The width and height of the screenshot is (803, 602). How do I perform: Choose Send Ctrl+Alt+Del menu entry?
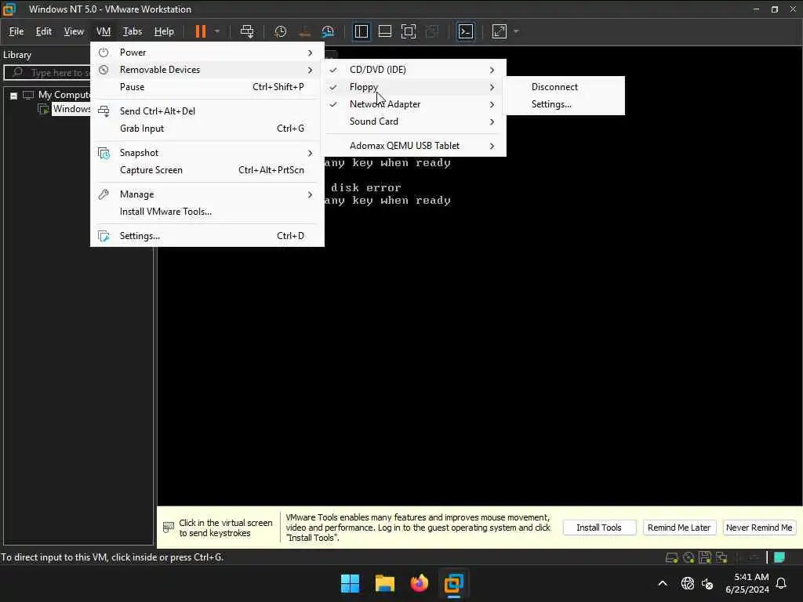click(x=207, y=111)
